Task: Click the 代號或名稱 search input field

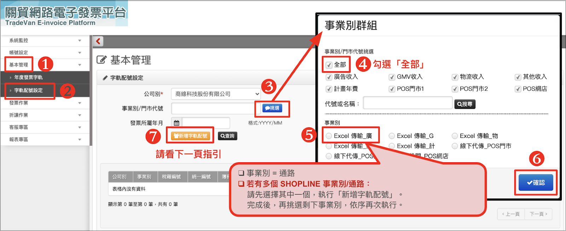Action: pos(408,103)
